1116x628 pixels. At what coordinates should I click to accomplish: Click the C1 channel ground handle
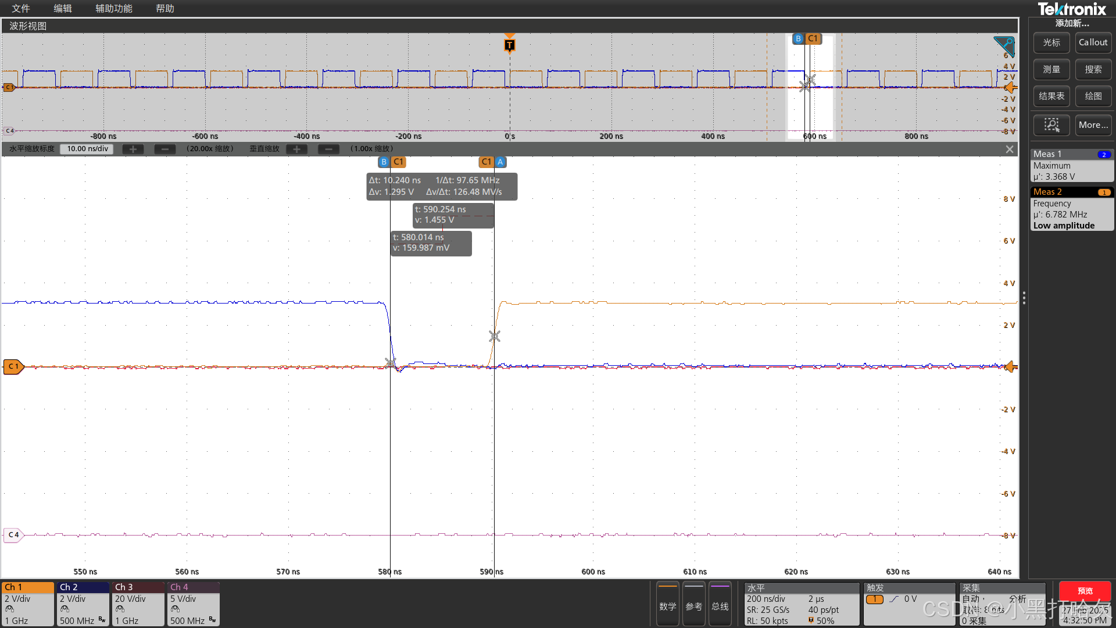(x=13, y=367)
